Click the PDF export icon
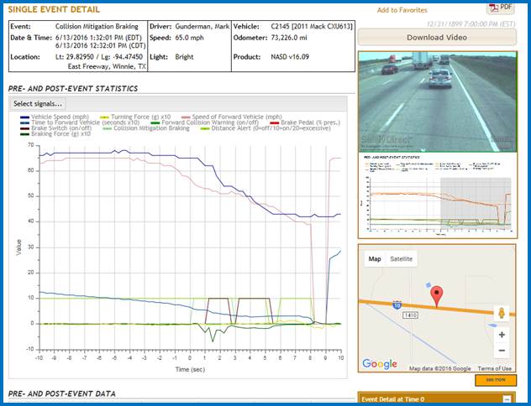The width and height of the screenshot is (531, 406). click(500, 8)
